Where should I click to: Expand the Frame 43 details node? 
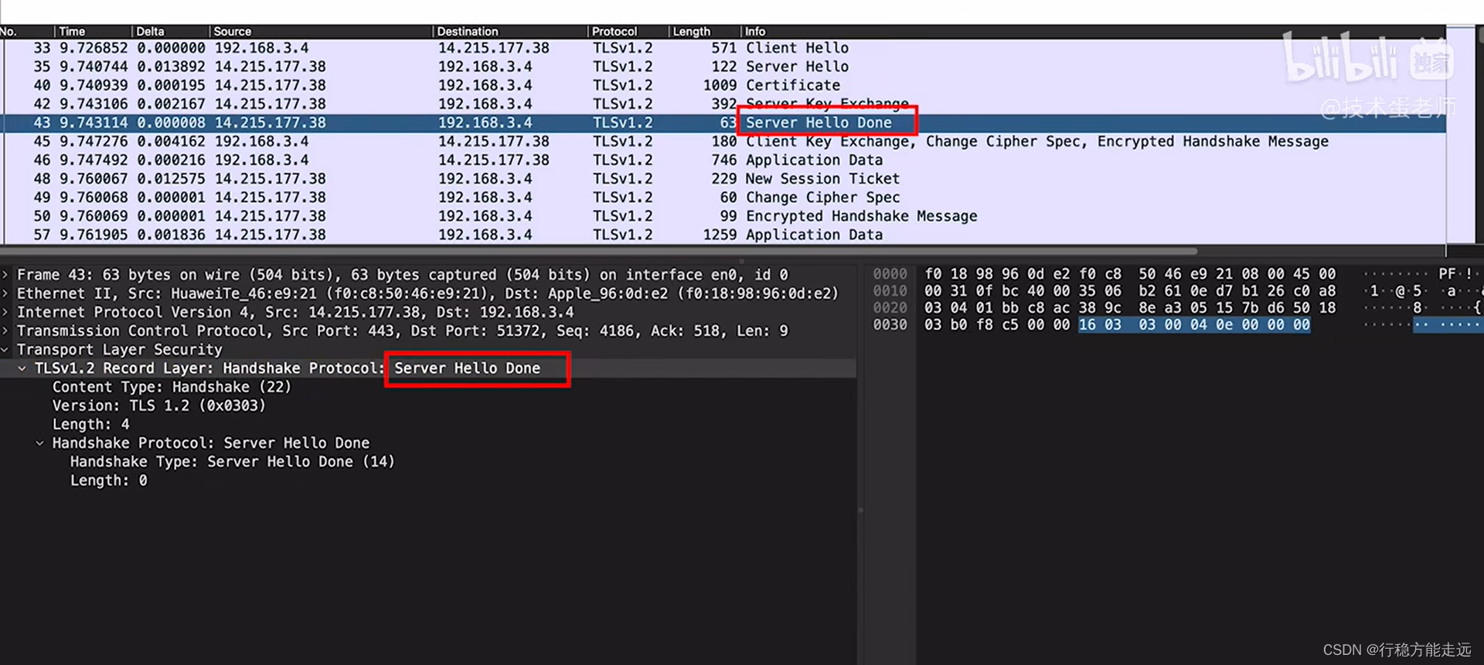[5, 275]
